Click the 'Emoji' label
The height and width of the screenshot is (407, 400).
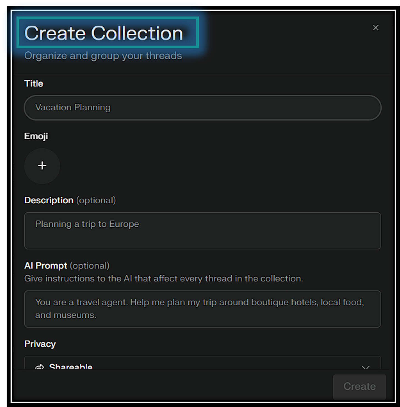(x=36, y=136)
